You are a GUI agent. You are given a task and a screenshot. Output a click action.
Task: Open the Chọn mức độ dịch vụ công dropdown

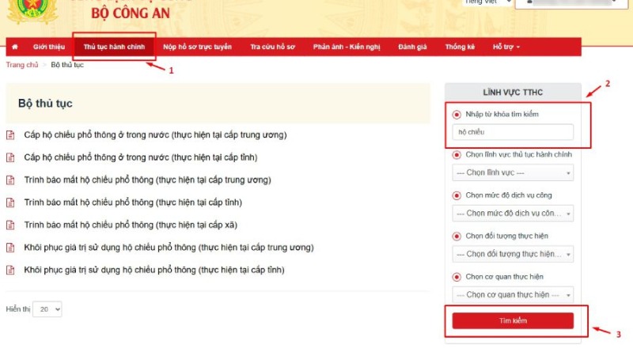coord(513,214)
